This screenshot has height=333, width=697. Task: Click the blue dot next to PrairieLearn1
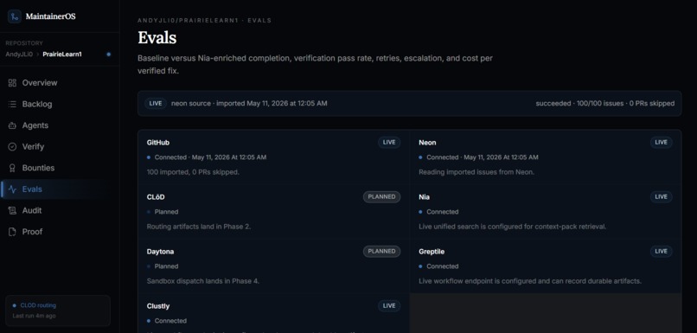tap(109, 54)
